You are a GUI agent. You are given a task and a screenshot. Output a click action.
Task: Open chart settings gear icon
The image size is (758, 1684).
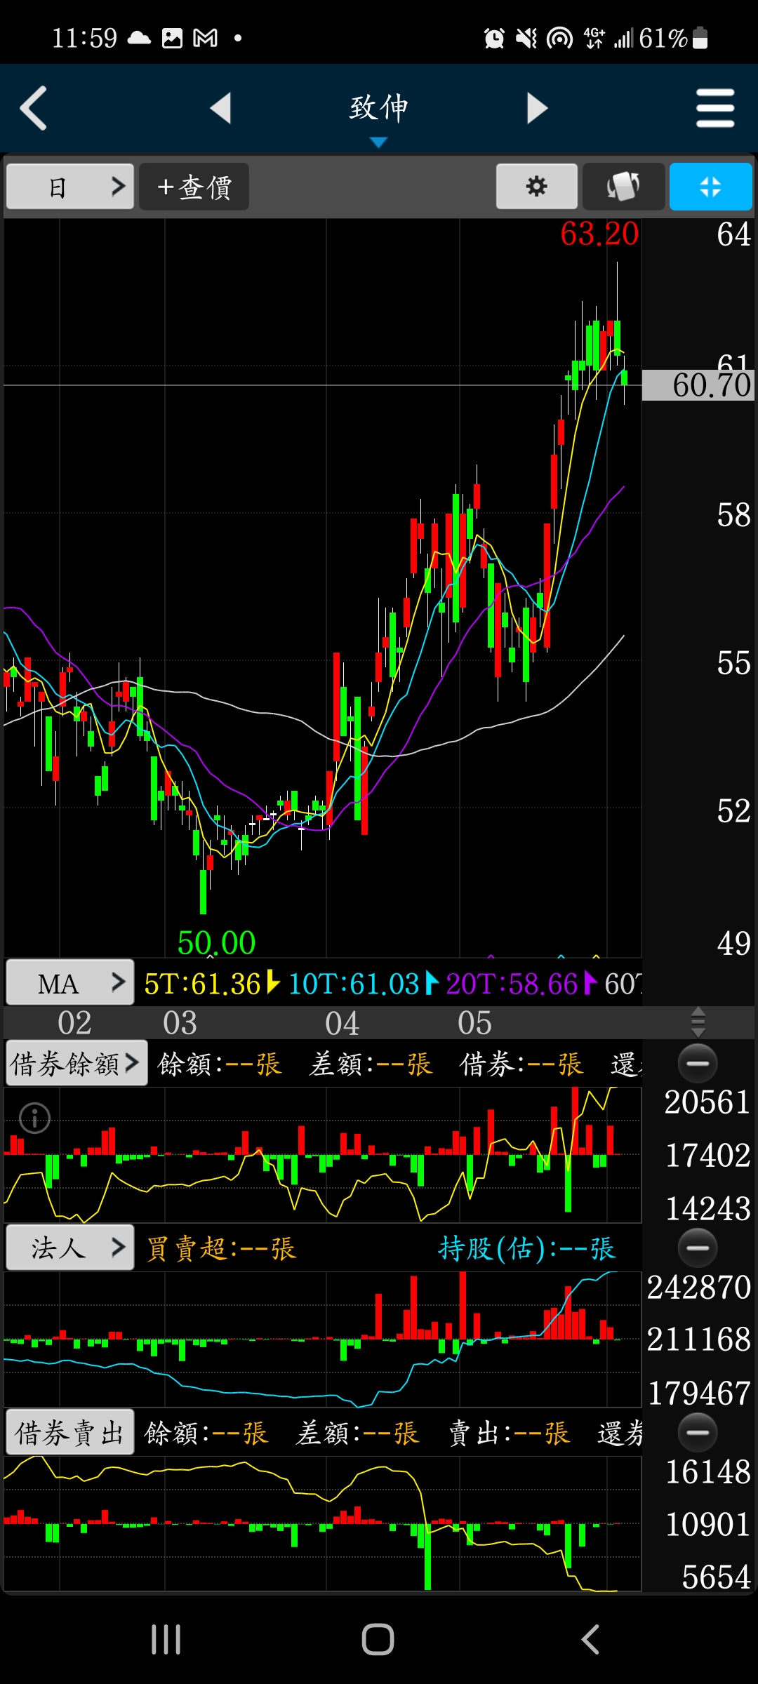click(536, 187)
